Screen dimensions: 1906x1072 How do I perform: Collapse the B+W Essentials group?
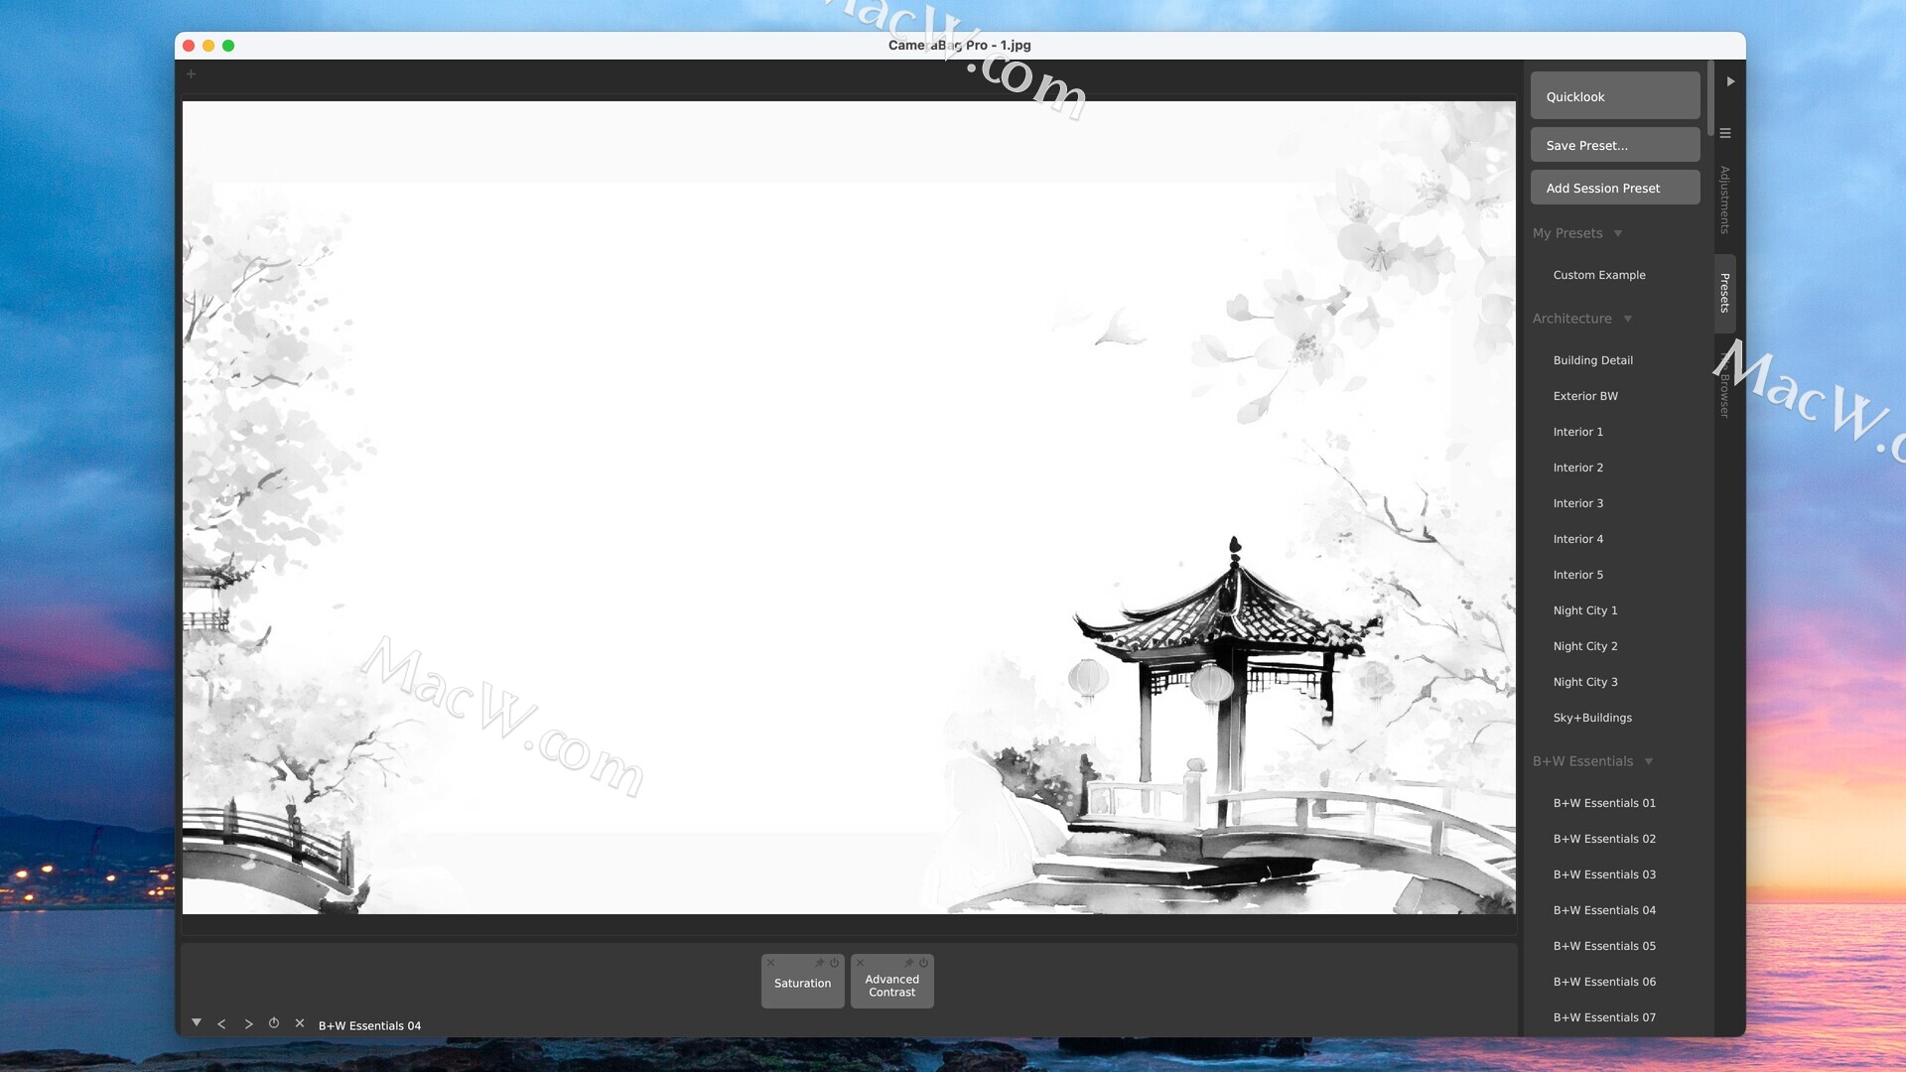click(1649, 761)
